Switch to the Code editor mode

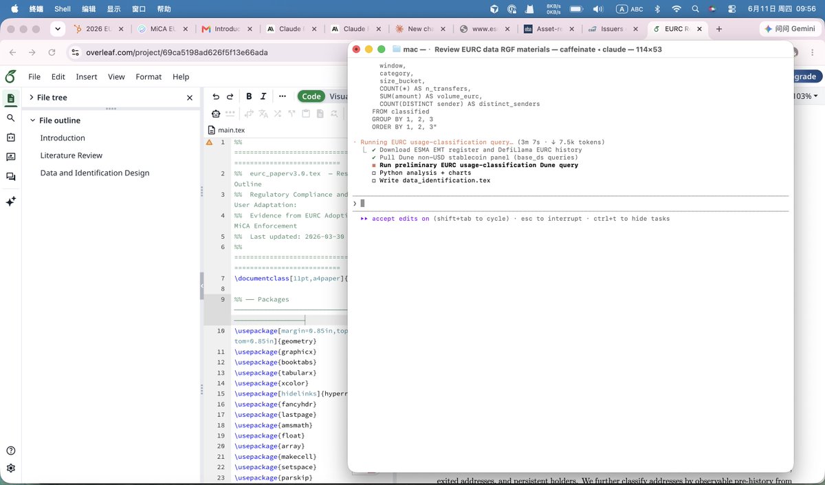coord(311,96)
